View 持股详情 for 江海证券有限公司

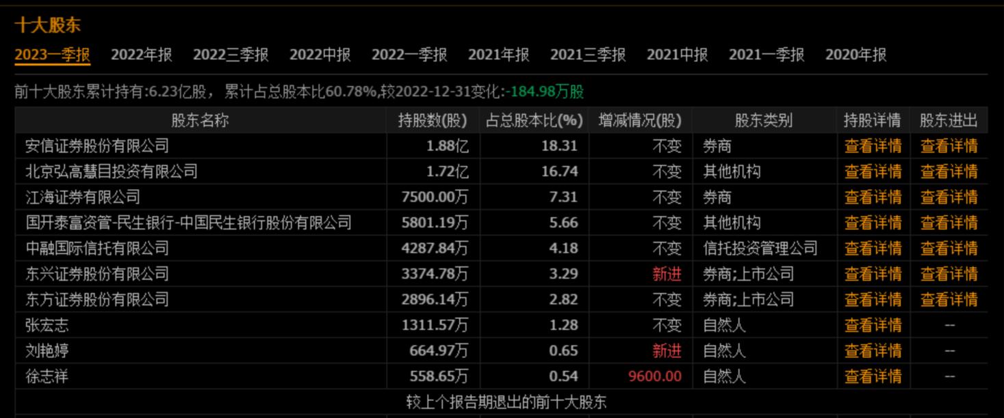(873, 197)
